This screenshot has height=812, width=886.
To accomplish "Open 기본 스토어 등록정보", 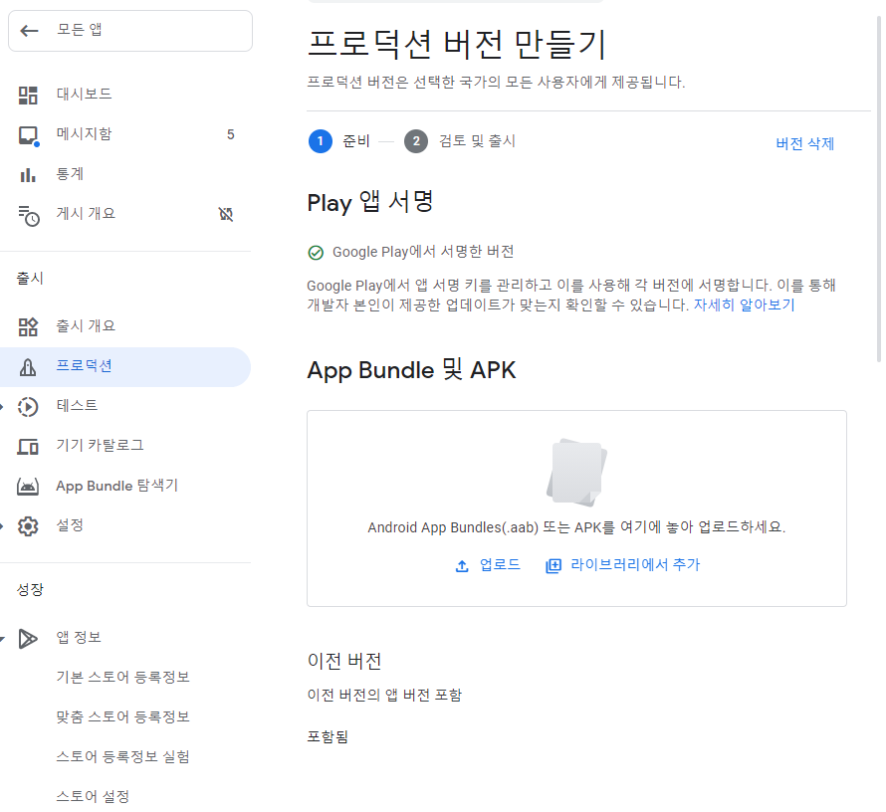I will click(122, 678).
